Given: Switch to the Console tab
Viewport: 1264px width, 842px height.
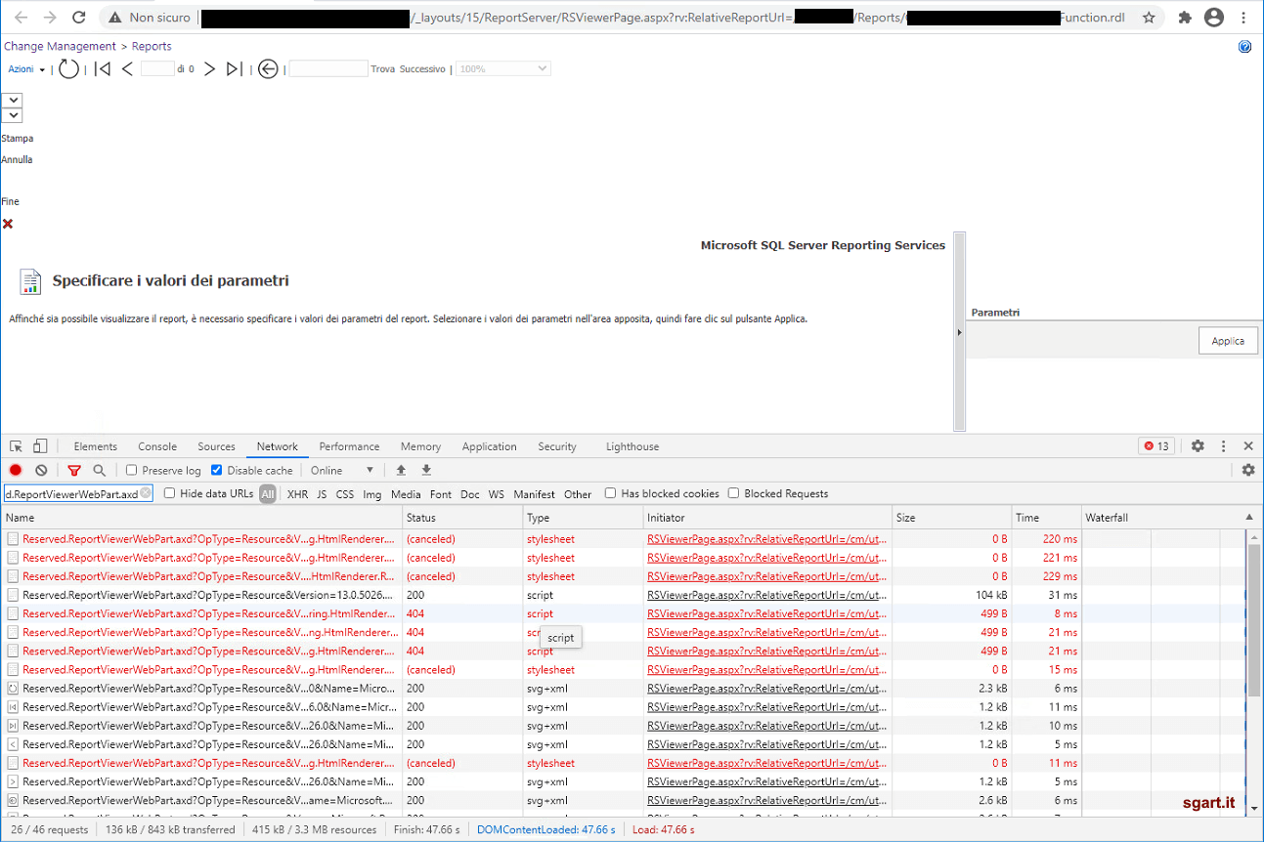Looking at the screenshot, I should click(157, 446).
